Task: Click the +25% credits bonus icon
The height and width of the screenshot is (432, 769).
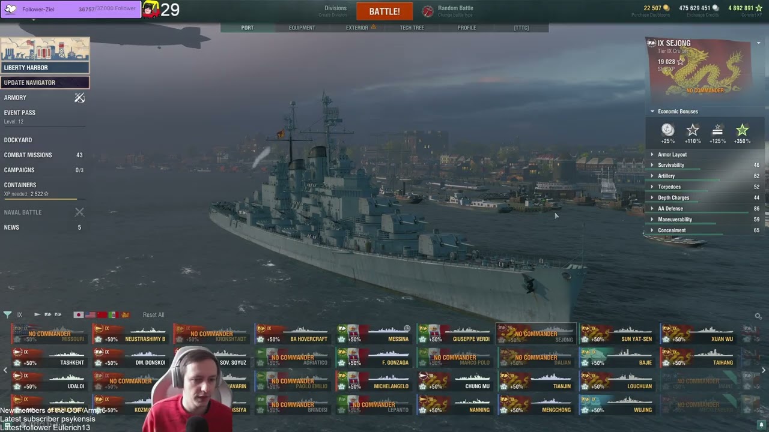Action: (667, 130)
